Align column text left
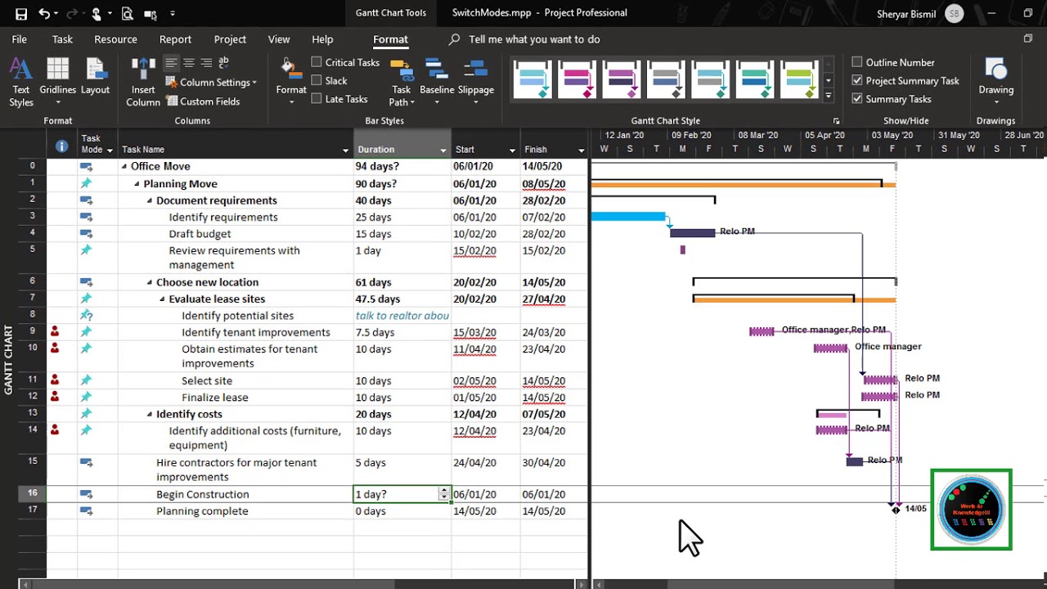Screen dimensions: 1047x589 pyautogui.click(x=171, y=62)
